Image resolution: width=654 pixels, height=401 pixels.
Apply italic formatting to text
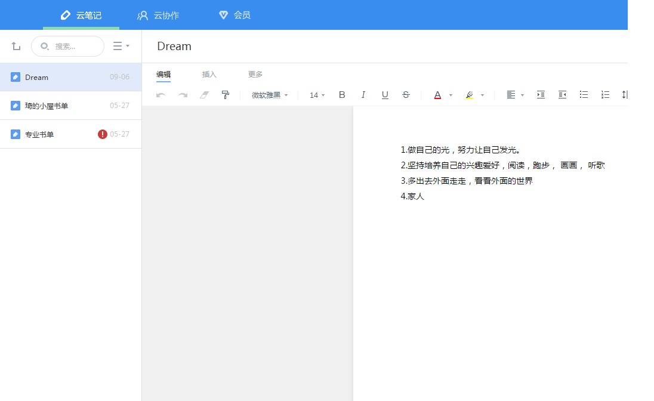click(363, 94)
